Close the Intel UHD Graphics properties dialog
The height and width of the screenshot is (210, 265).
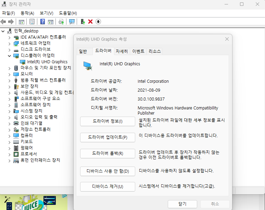tap(227, 39)
